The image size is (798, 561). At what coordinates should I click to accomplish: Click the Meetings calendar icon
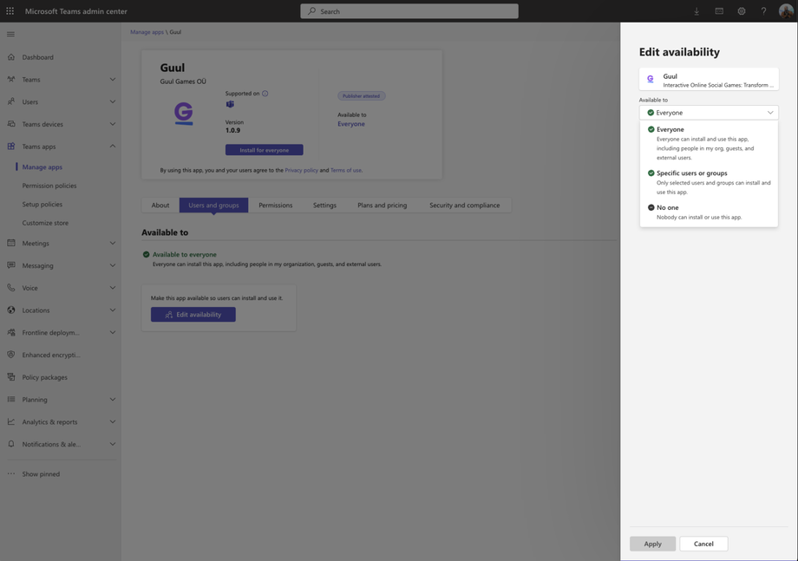tap(11, 243)
